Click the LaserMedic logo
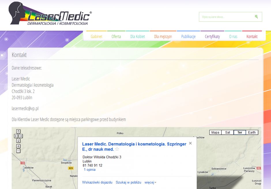The height and width of the screenshot is (189, 271). click(50, 14)
